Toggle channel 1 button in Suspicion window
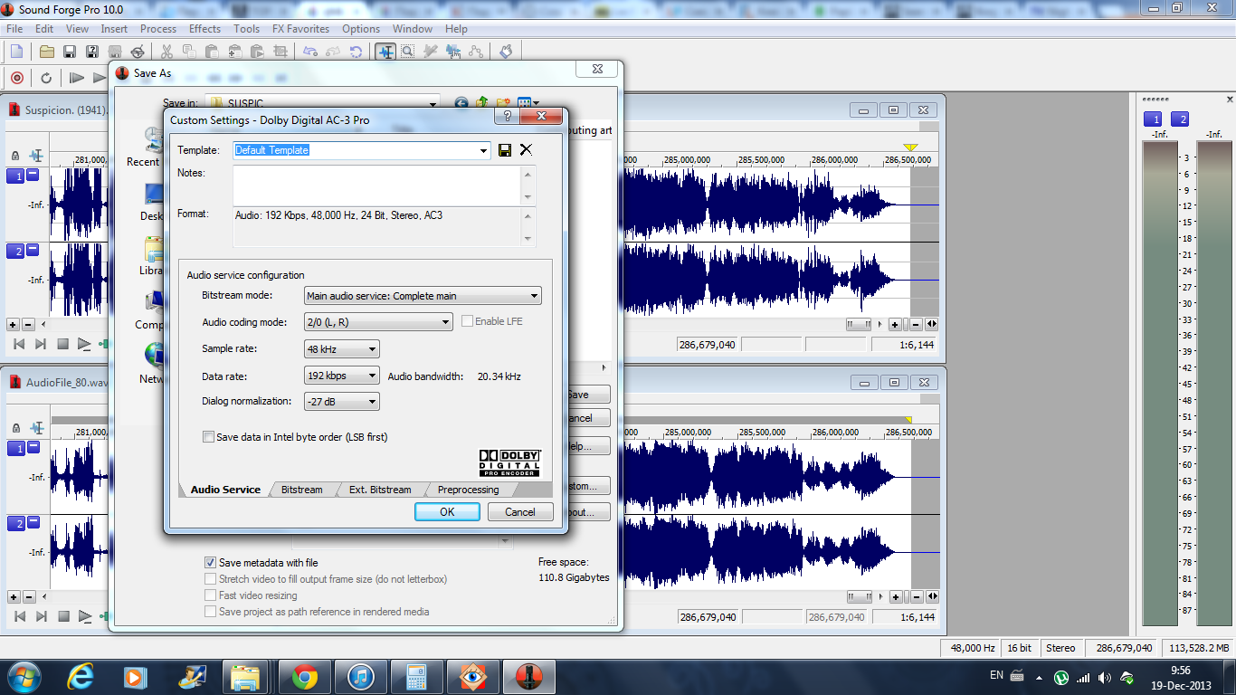 tap(15, 176)
